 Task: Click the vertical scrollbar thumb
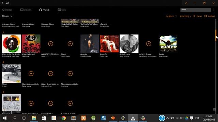(216, 35)
